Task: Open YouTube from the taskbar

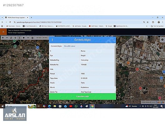Action: click(71, 106)
